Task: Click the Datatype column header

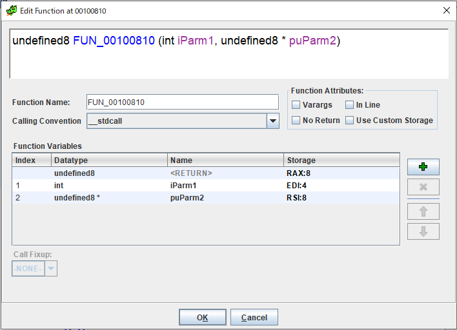Action: (109, 160)
